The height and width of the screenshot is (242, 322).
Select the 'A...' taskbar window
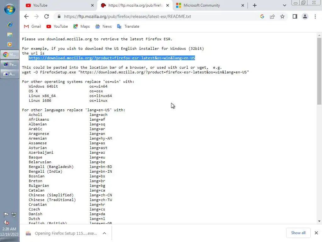tap(10, 74)
